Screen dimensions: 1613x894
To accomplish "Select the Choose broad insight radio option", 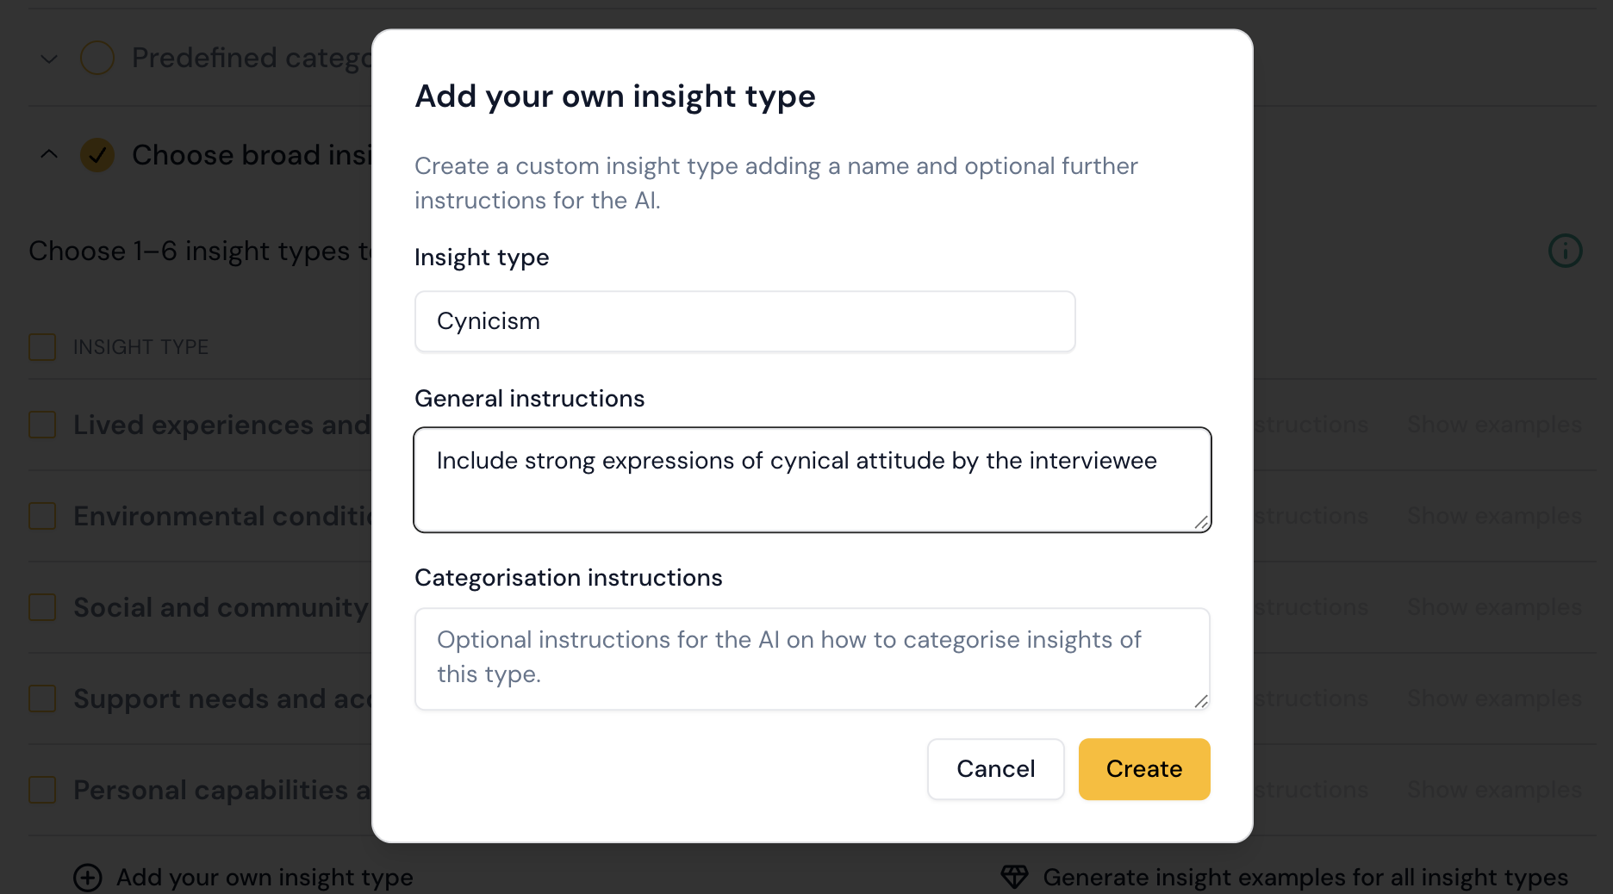I will 97,155.
